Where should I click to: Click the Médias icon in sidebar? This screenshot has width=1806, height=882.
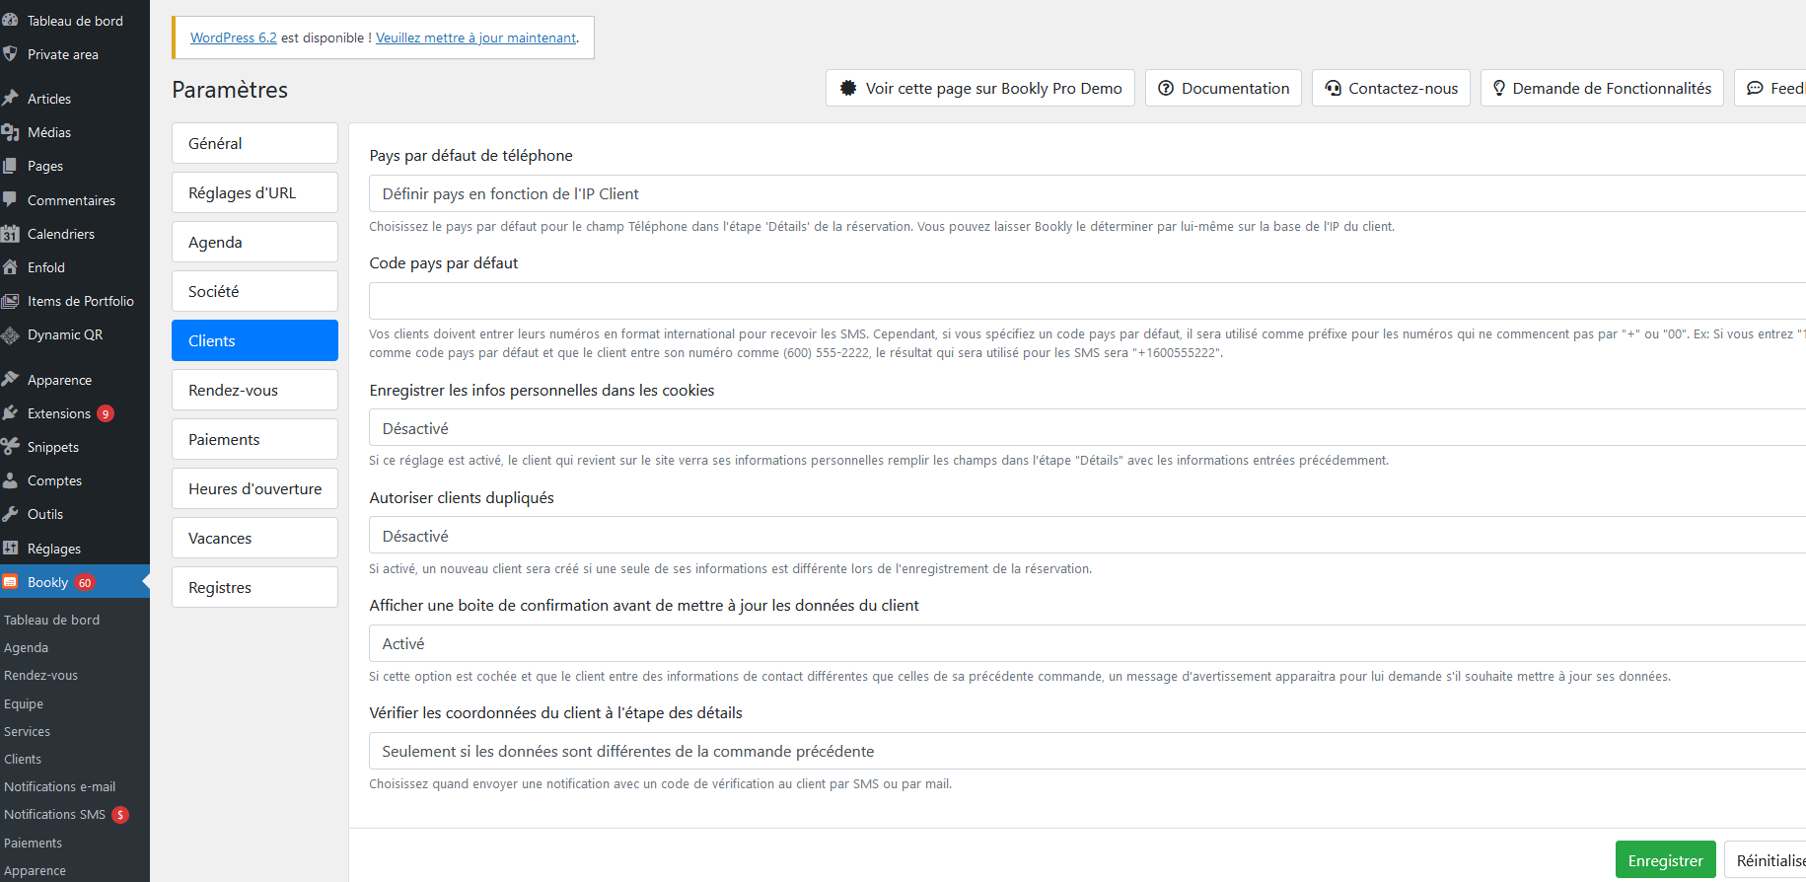click(10, 131)
